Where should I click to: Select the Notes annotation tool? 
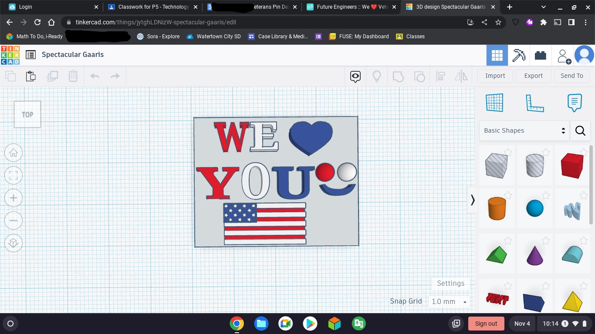click(575, 103)
